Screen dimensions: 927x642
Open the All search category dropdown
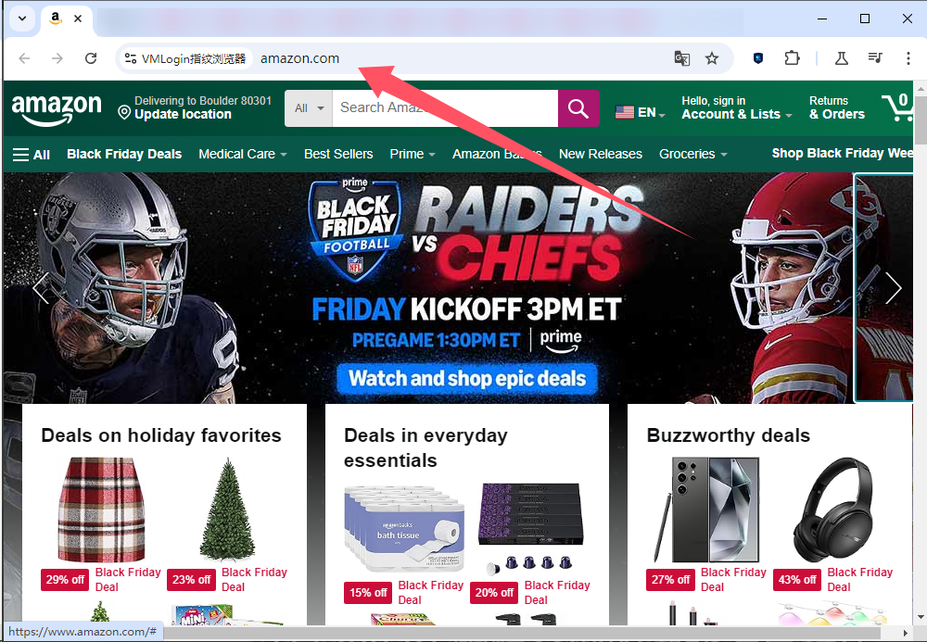[x=308, y=108]
